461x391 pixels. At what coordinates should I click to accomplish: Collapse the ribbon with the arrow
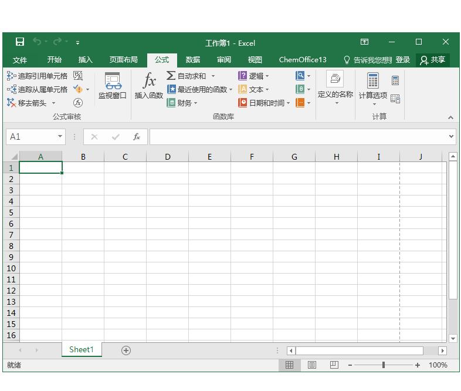(450, 117)
